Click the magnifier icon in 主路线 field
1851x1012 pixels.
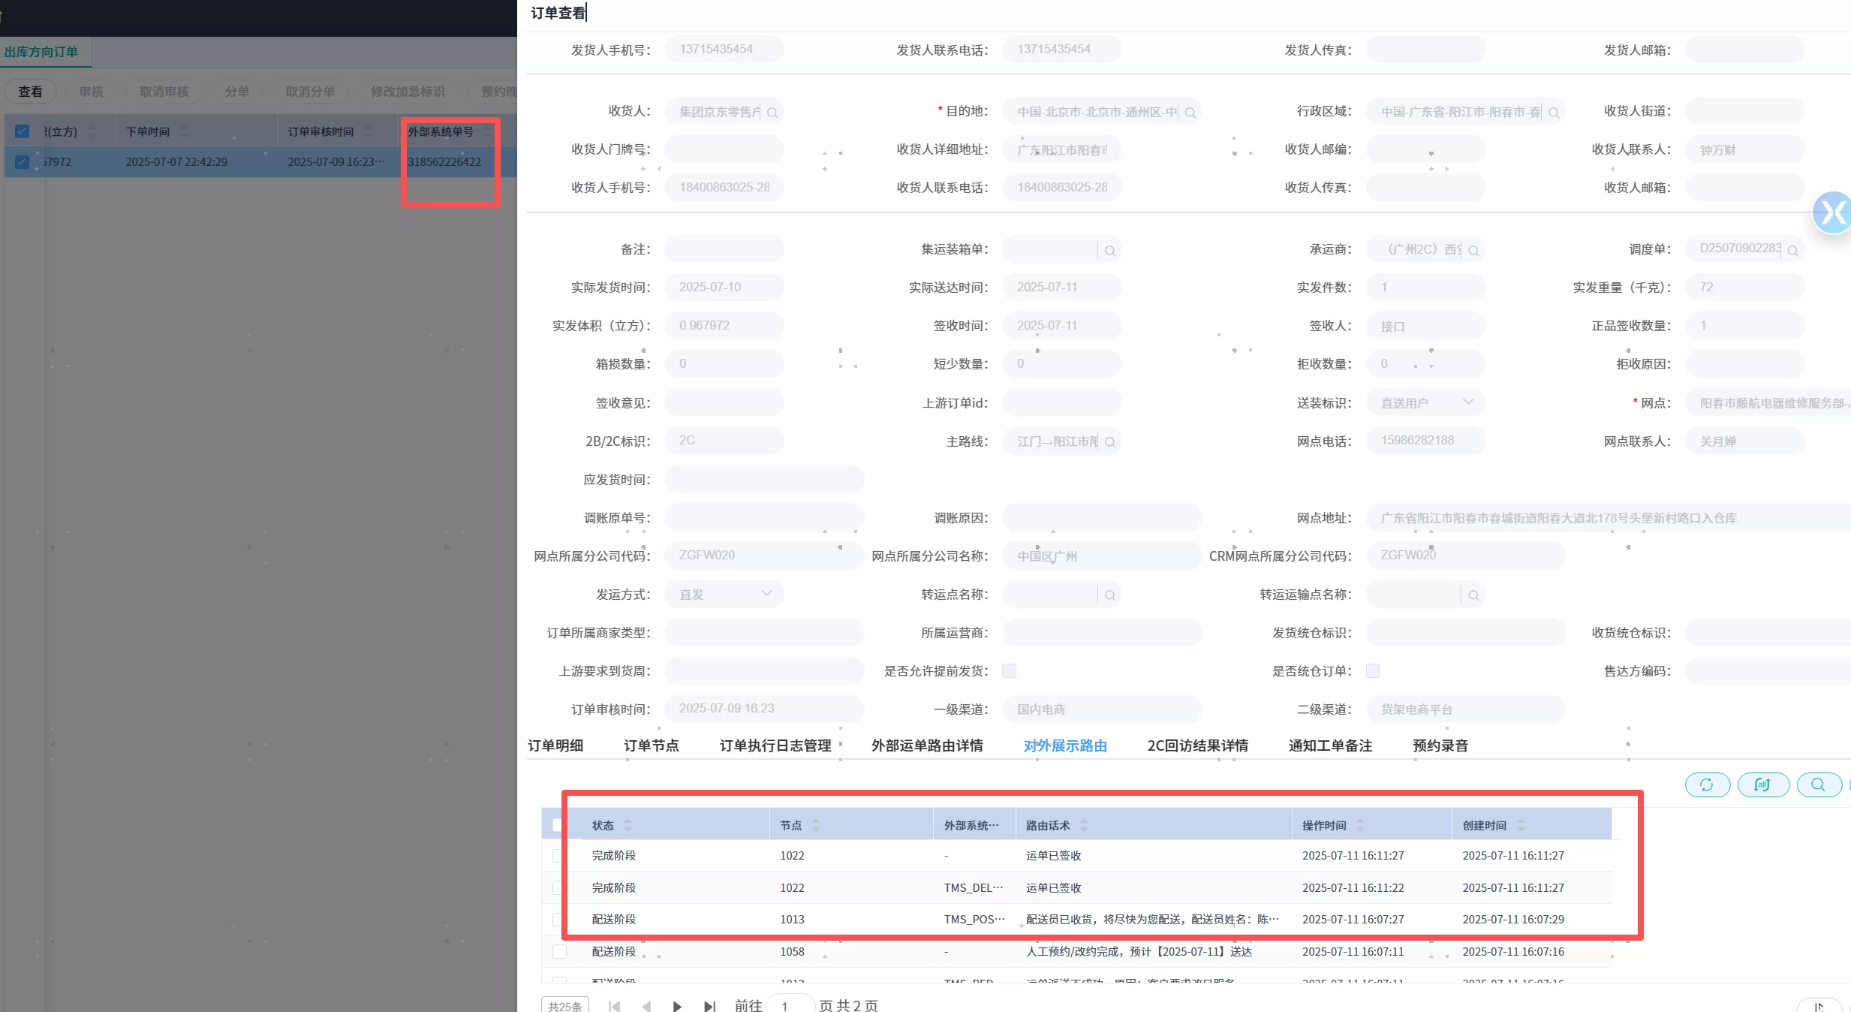1110,442
